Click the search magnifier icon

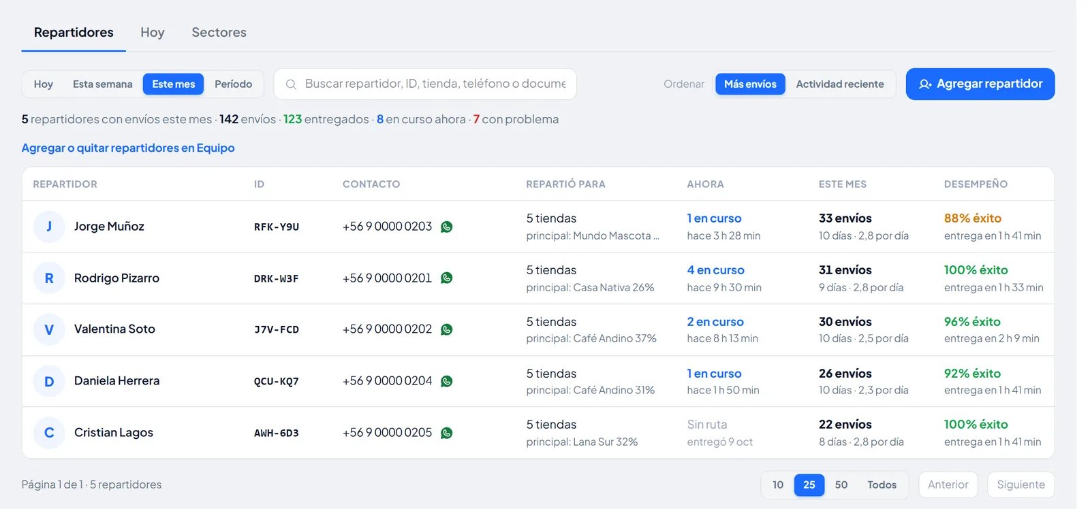(x=291, y=84)
